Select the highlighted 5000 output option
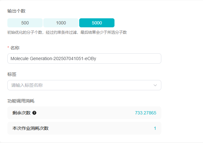The height and width of the screenshot is (143, 203). [x=97, y=23]
